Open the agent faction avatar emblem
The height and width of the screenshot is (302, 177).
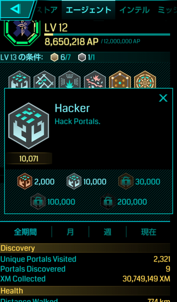(22, 32)
